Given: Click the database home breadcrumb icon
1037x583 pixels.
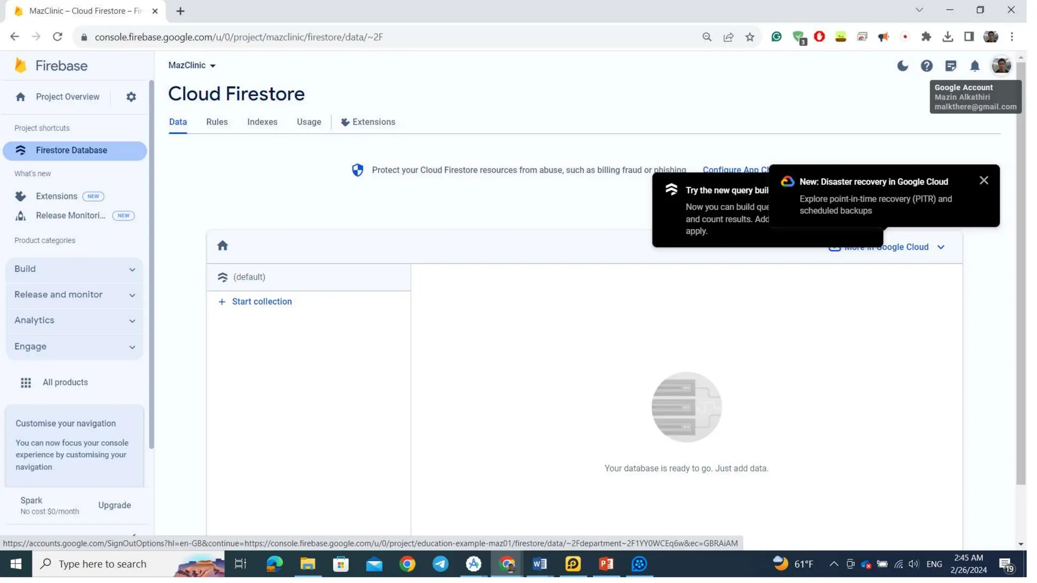Looking at the screenshot, I should [x=222, y=246].
